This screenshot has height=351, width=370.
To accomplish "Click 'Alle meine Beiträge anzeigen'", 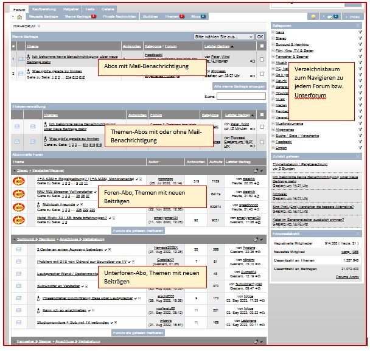I will [239, 86].
